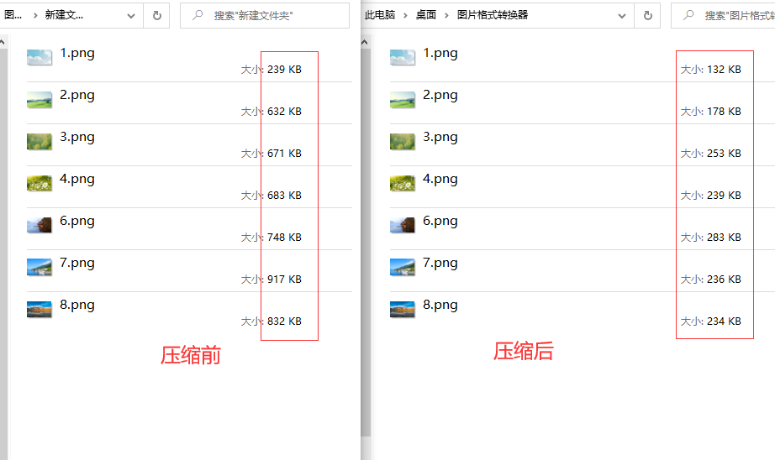Click file name 8.png in left window
The image size is (775, 460).
pyautogui.click(x=77, y=305)
